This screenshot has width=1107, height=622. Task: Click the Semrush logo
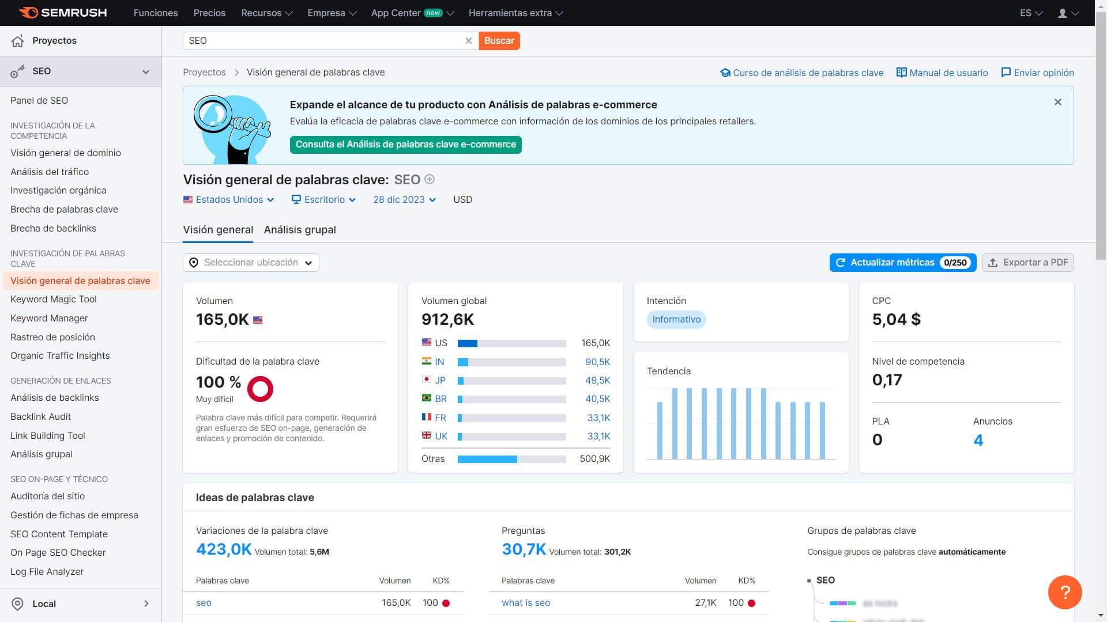[62, 13]
